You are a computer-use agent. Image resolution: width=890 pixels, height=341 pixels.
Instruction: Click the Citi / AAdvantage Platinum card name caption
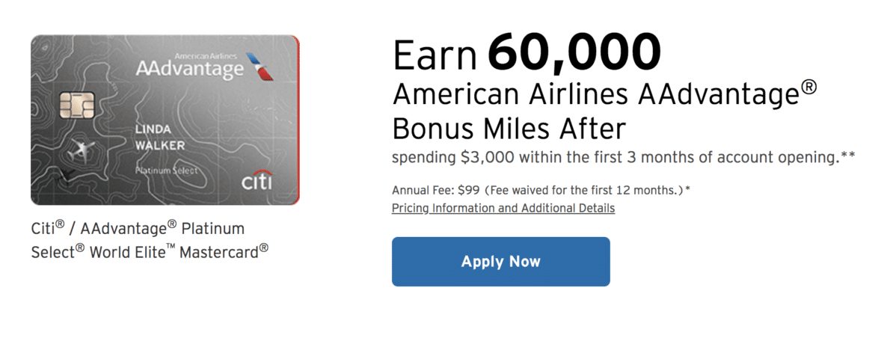(138, 230)
